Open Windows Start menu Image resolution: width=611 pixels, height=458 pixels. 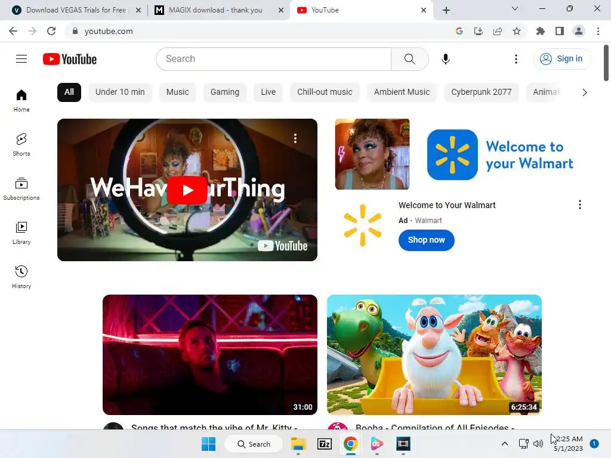(x=208, y=444)
